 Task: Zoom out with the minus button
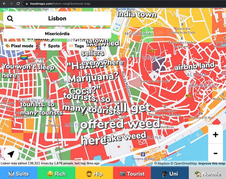[x=215, y=153]
